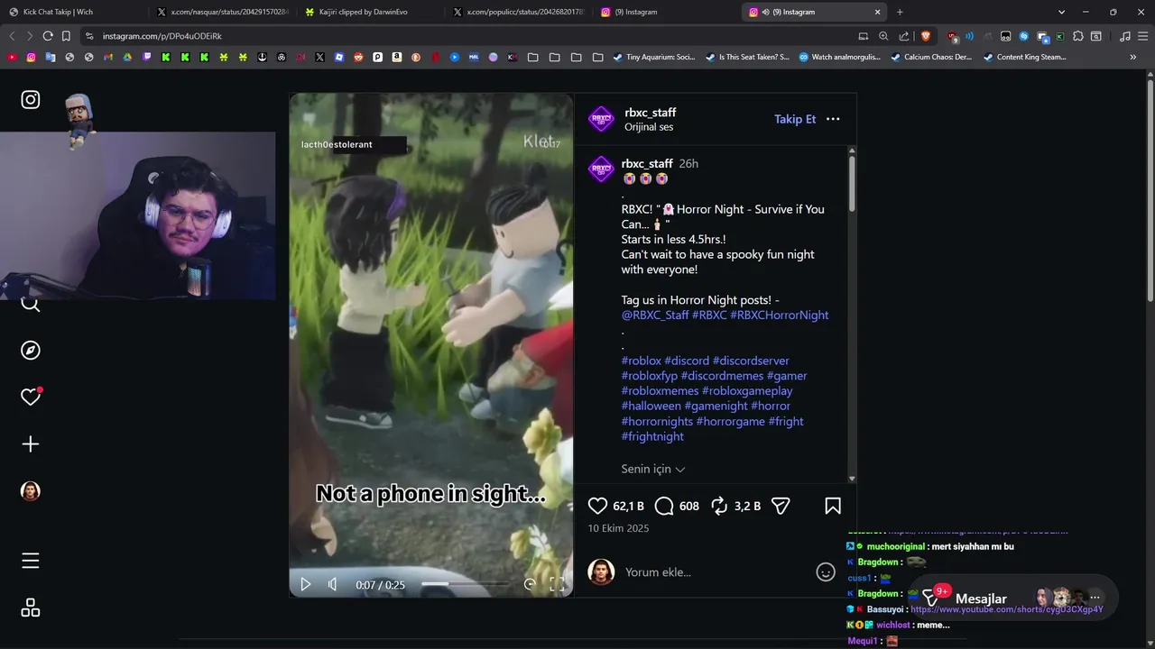Switch to Kaijiri clipped by DarwinEvo tab

[x=370, y=12]
